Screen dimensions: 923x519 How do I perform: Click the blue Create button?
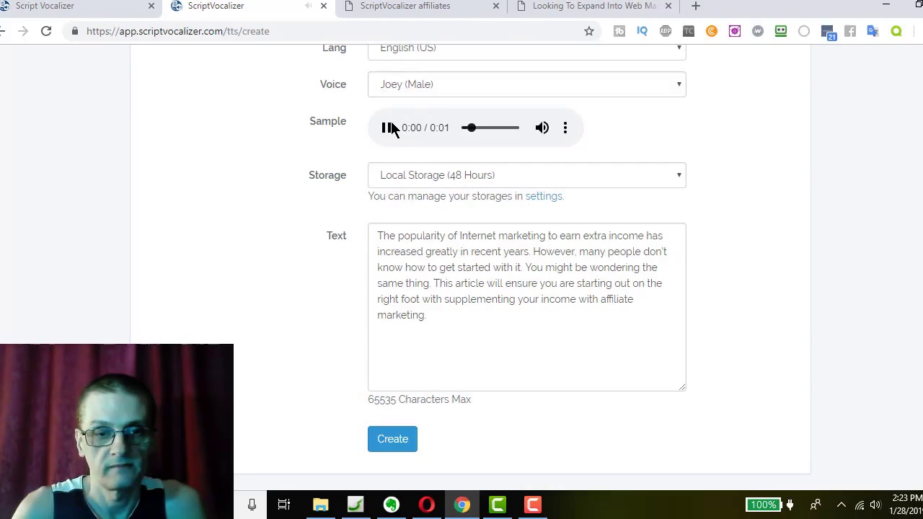(392, 439)
